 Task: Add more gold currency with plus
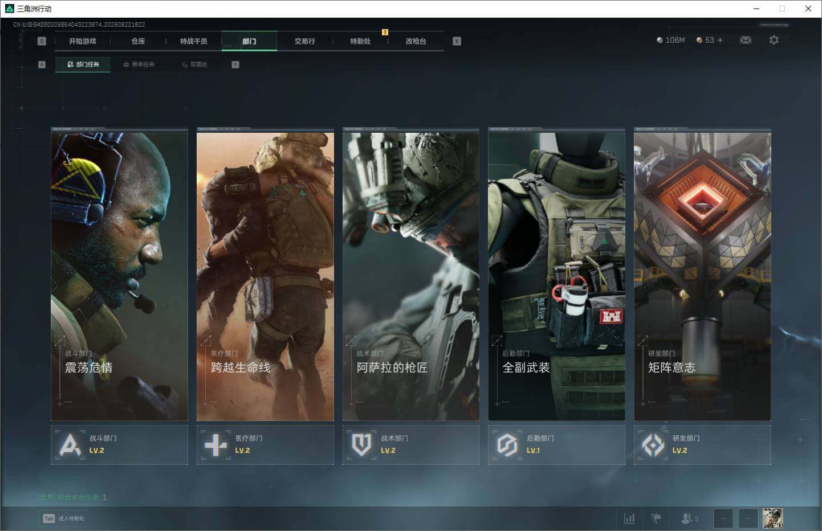(x=720, y=40)
